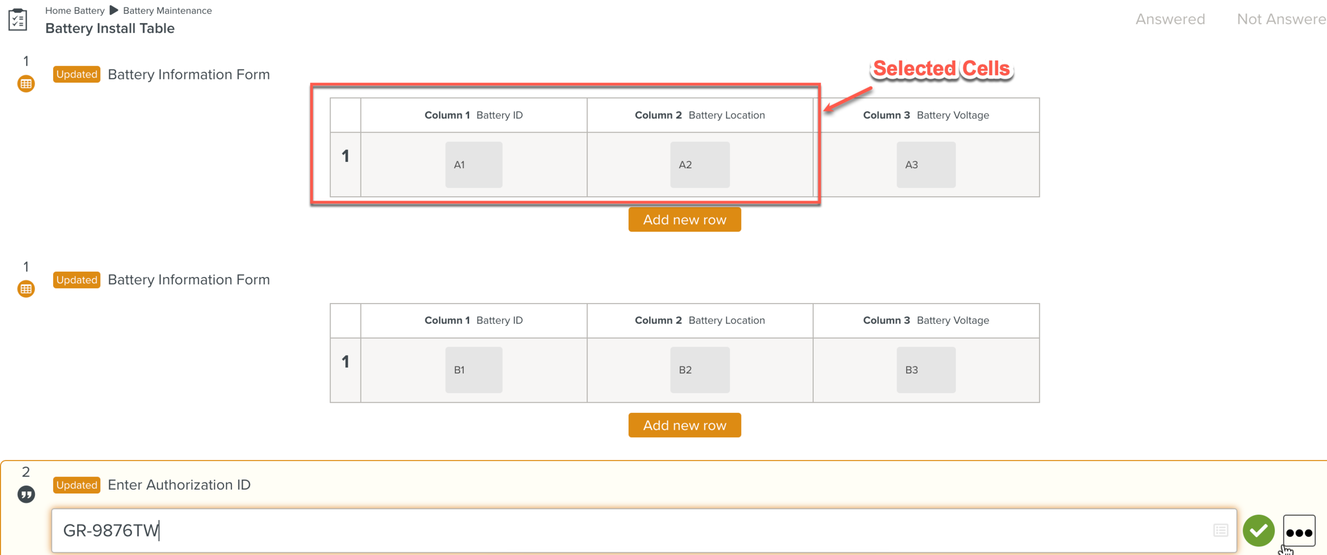Open the three-dots more options menu

click(1299, 532)
